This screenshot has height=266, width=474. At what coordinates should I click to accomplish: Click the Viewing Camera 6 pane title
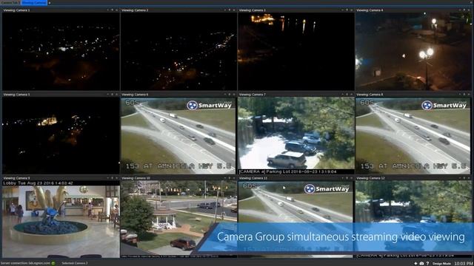(x=135, y=95)
